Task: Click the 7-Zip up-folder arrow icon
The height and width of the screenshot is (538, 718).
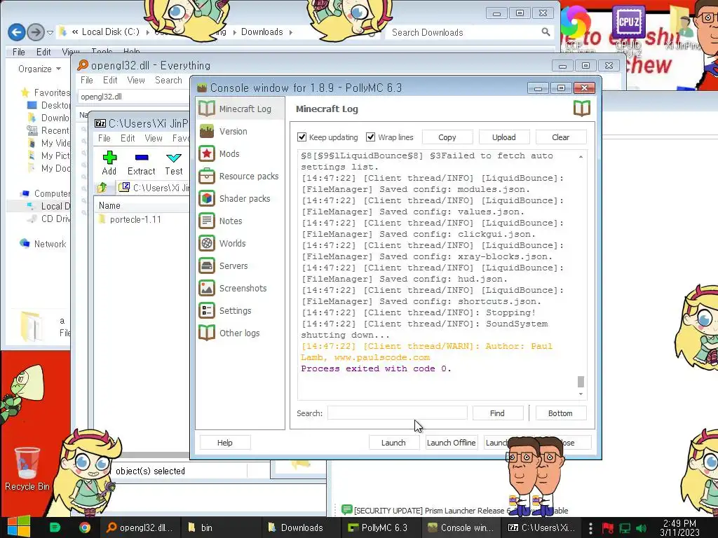Action: tap(102, 188)
